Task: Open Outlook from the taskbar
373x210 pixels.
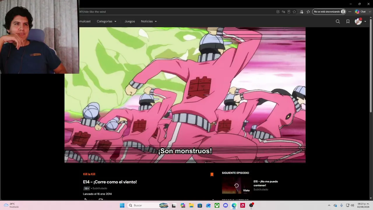Action: [208, 205]
